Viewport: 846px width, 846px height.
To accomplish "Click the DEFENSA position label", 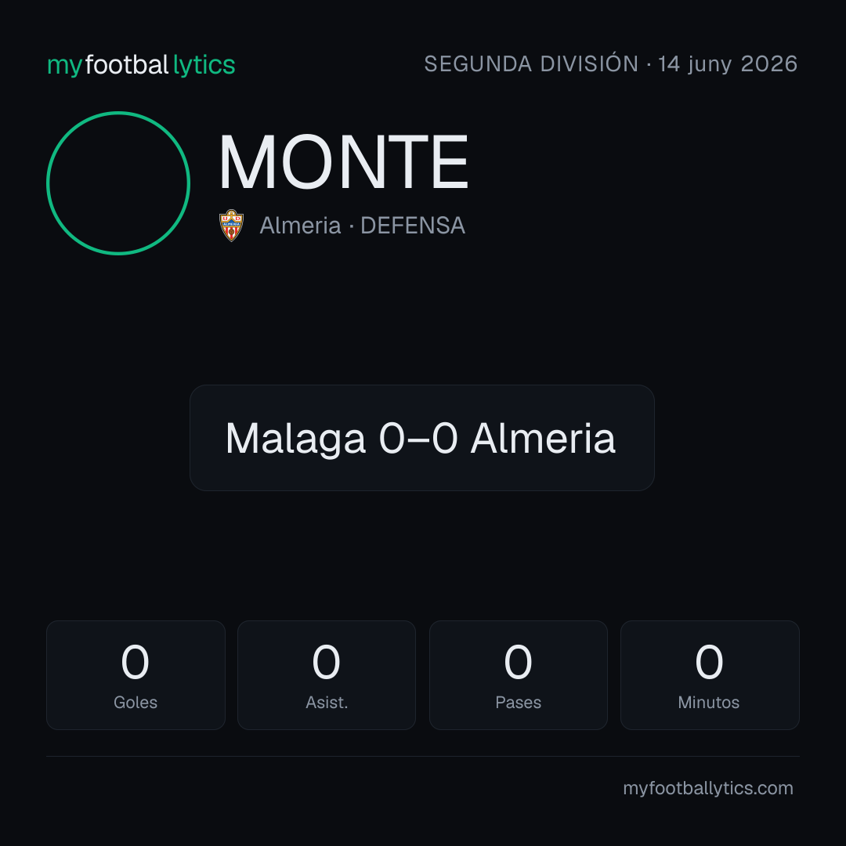I will pos(413,226).
